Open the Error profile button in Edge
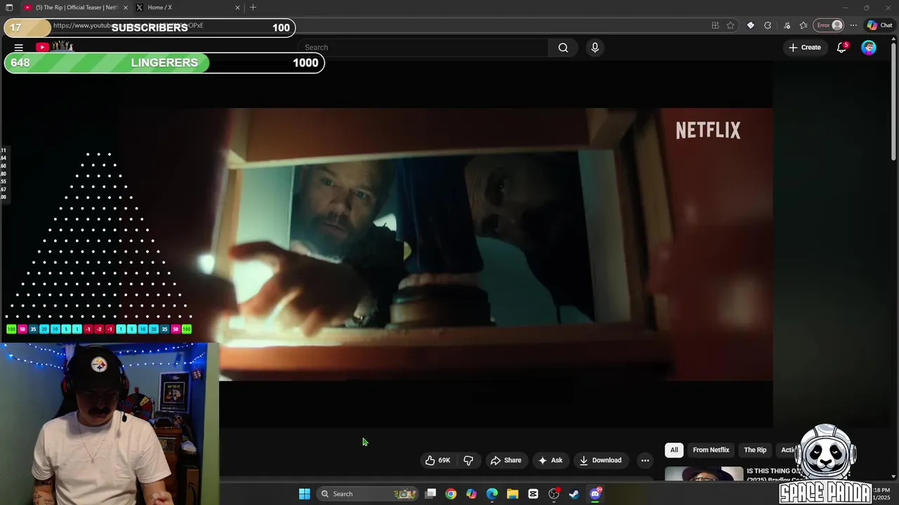Screen dimensions: 899x505 pos(829,25)
